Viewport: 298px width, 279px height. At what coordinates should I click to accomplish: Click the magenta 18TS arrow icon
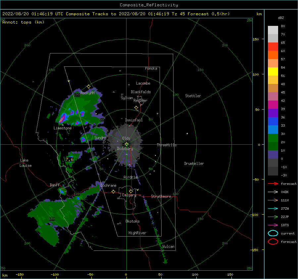[273, 225]
